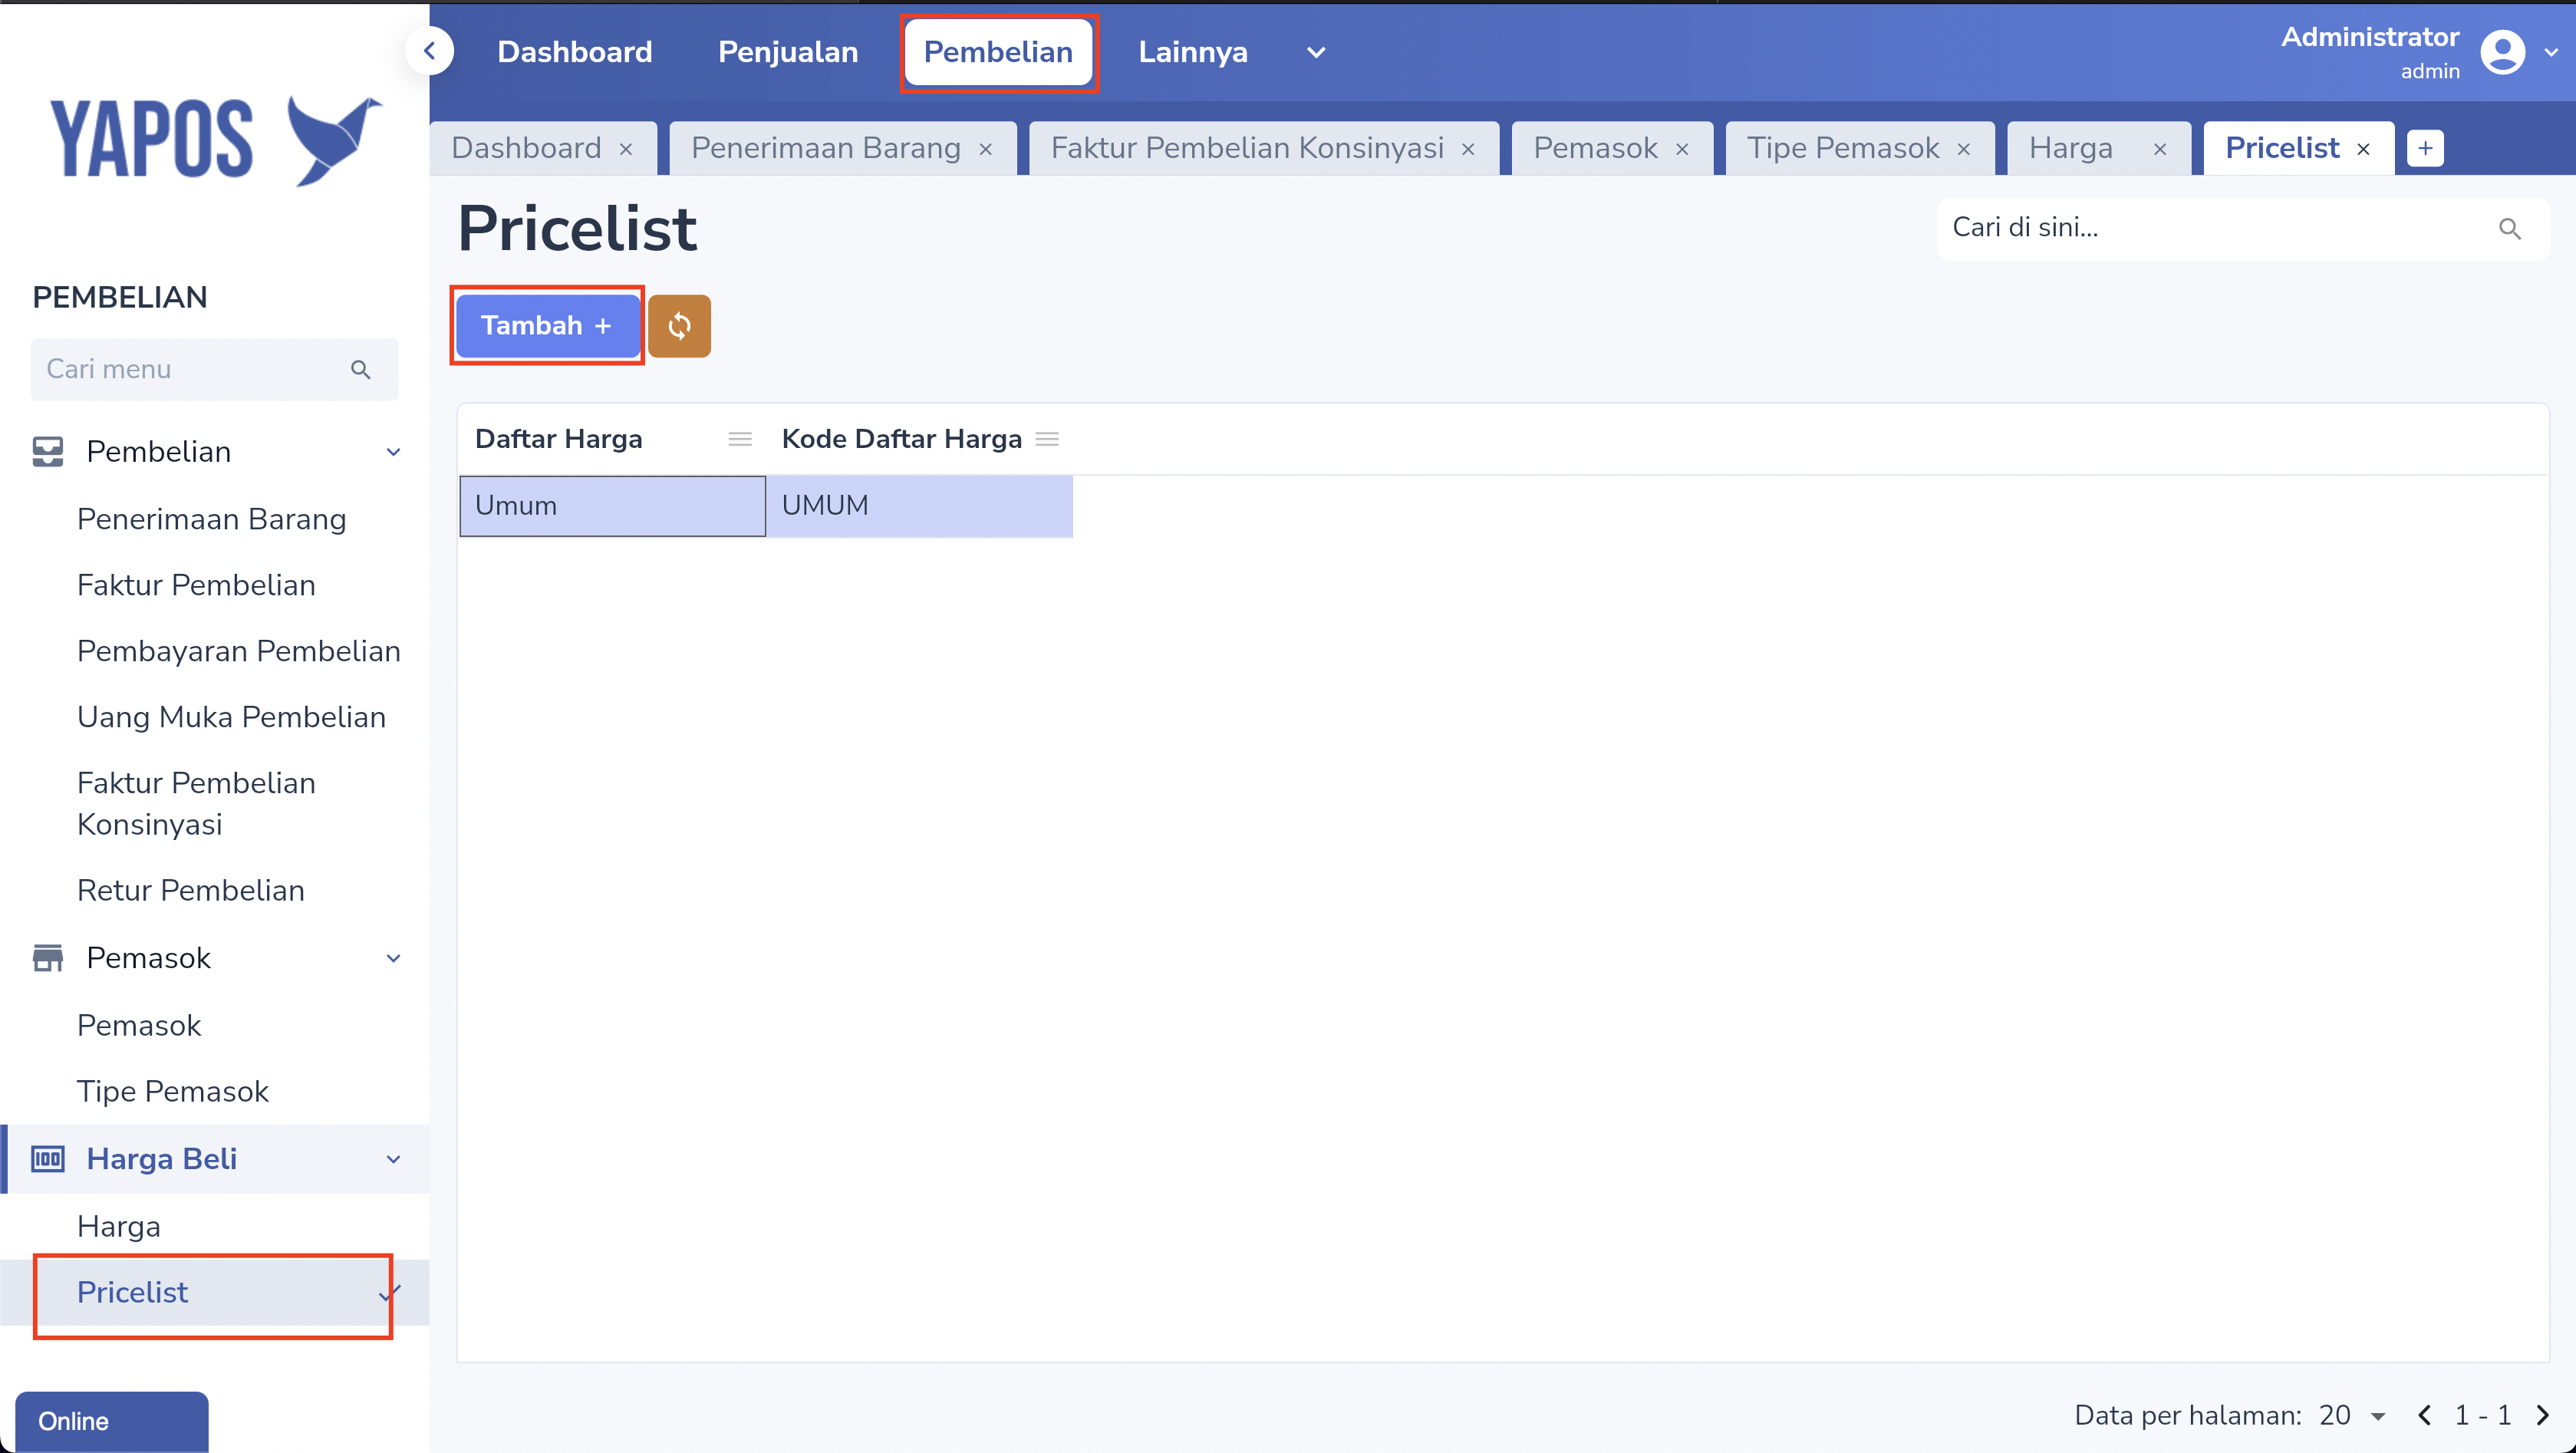
Task: Add a new tab with plus icon
Action: tap(2425, 149)
